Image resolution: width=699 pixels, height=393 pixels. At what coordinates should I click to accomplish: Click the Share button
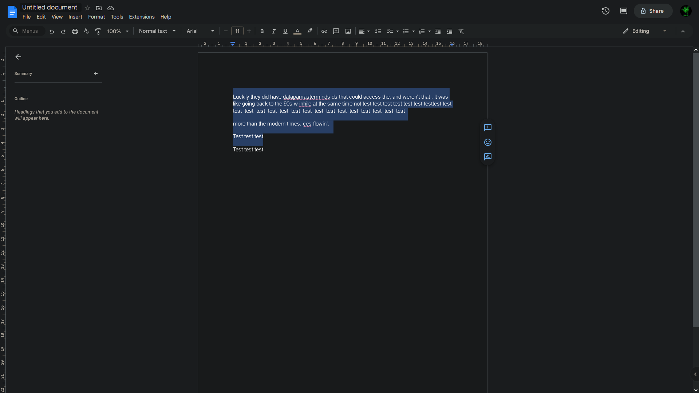(x=653, y=11)
